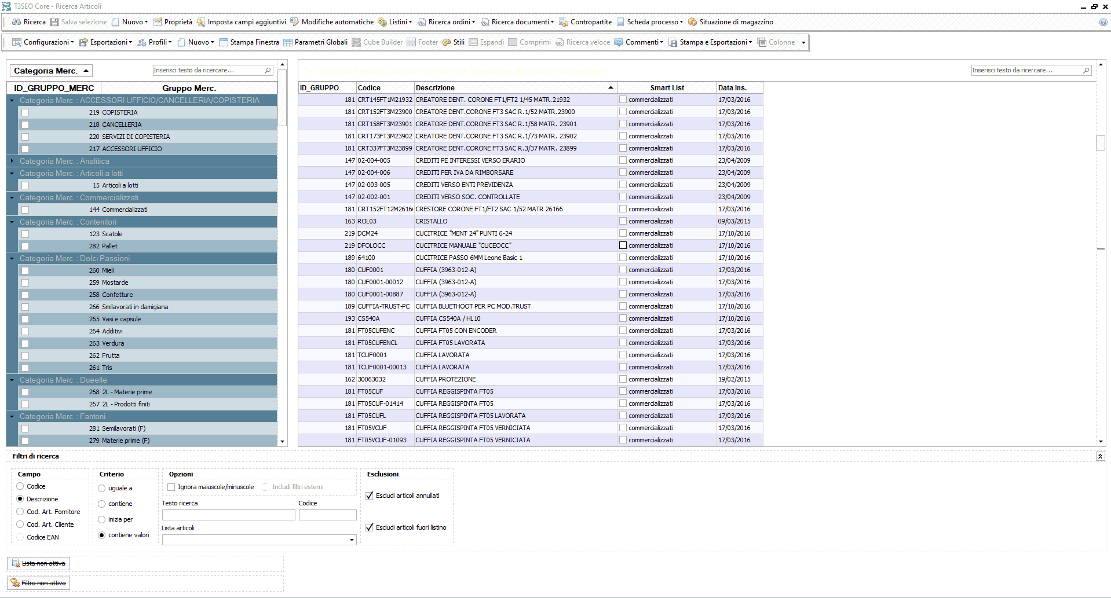The width and height of the screenshot is (1111, 598).
Task: Open Modifiche automatiche tool
Action: tap(332, 22)
